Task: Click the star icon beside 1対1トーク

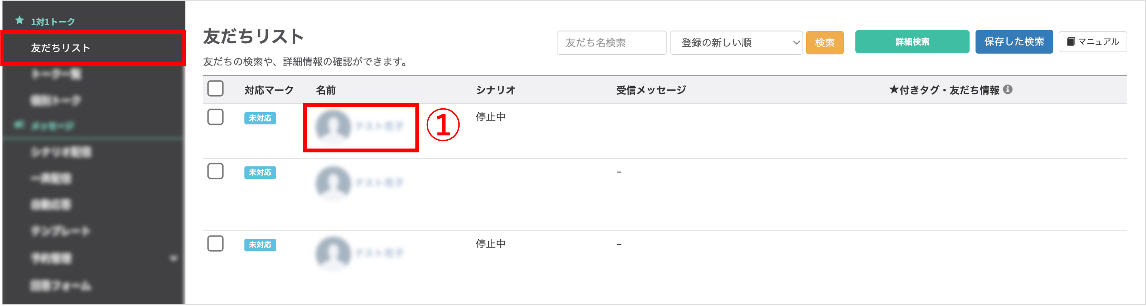Action: pos(19,20)
